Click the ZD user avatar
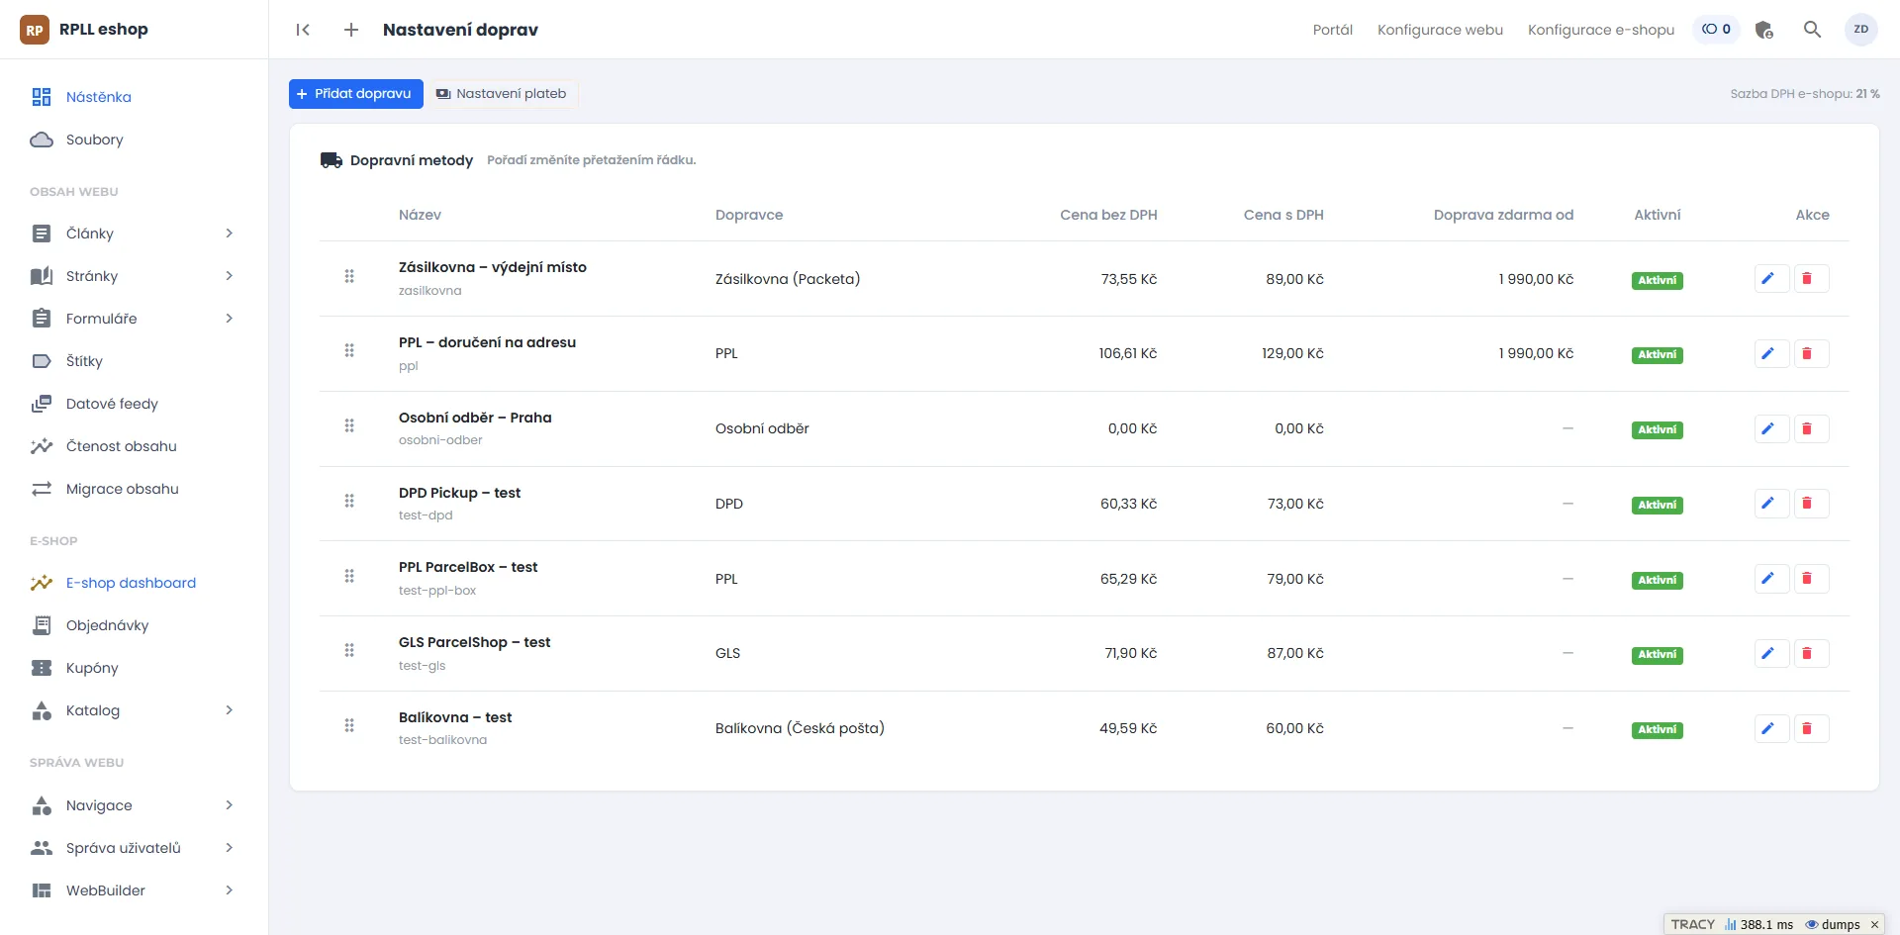1900x935 pixels. tap(1861, 30)
